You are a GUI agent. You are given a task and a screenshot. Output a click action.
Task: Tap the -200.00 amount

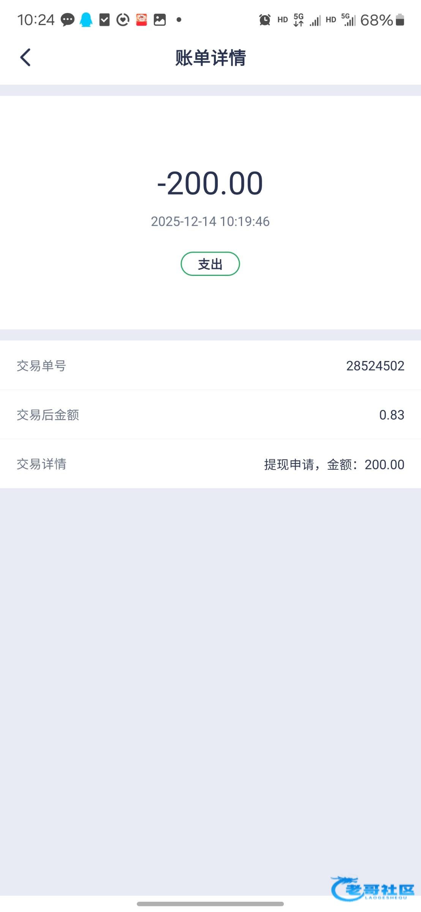210,184
